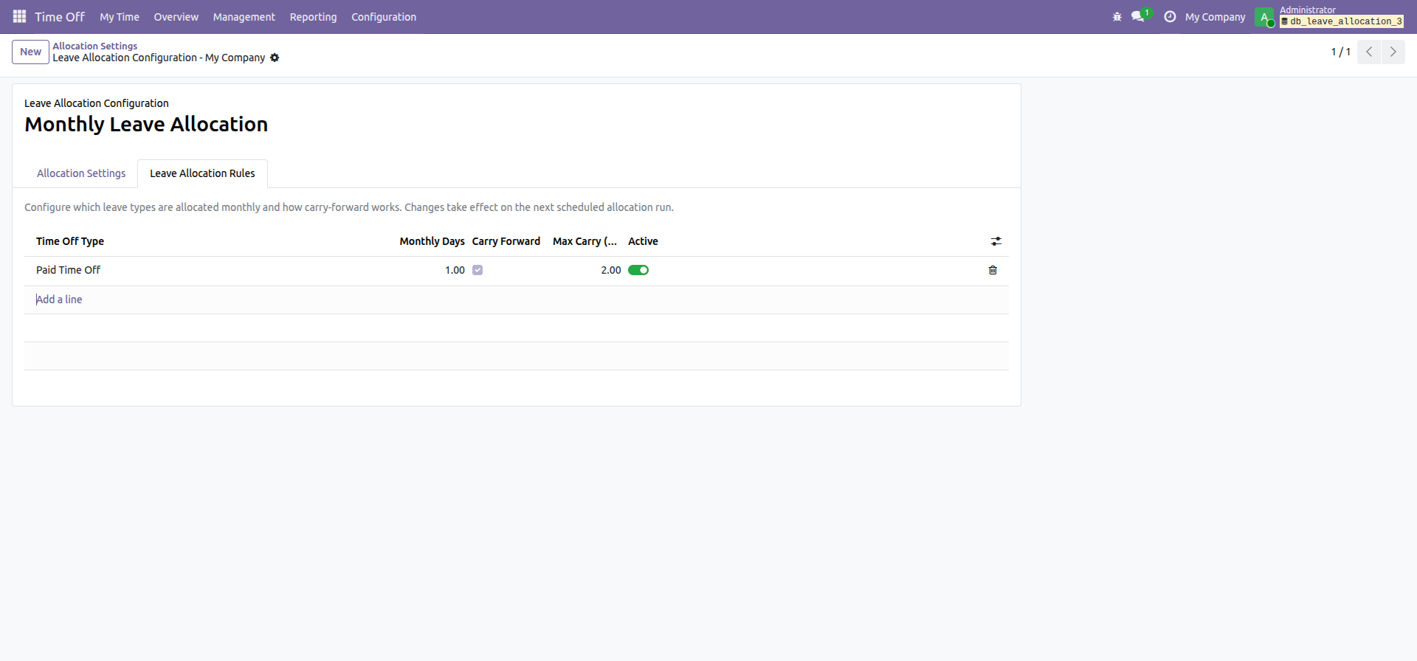Click Add a line link
The image size is (1417, 661).
point(59,300)
